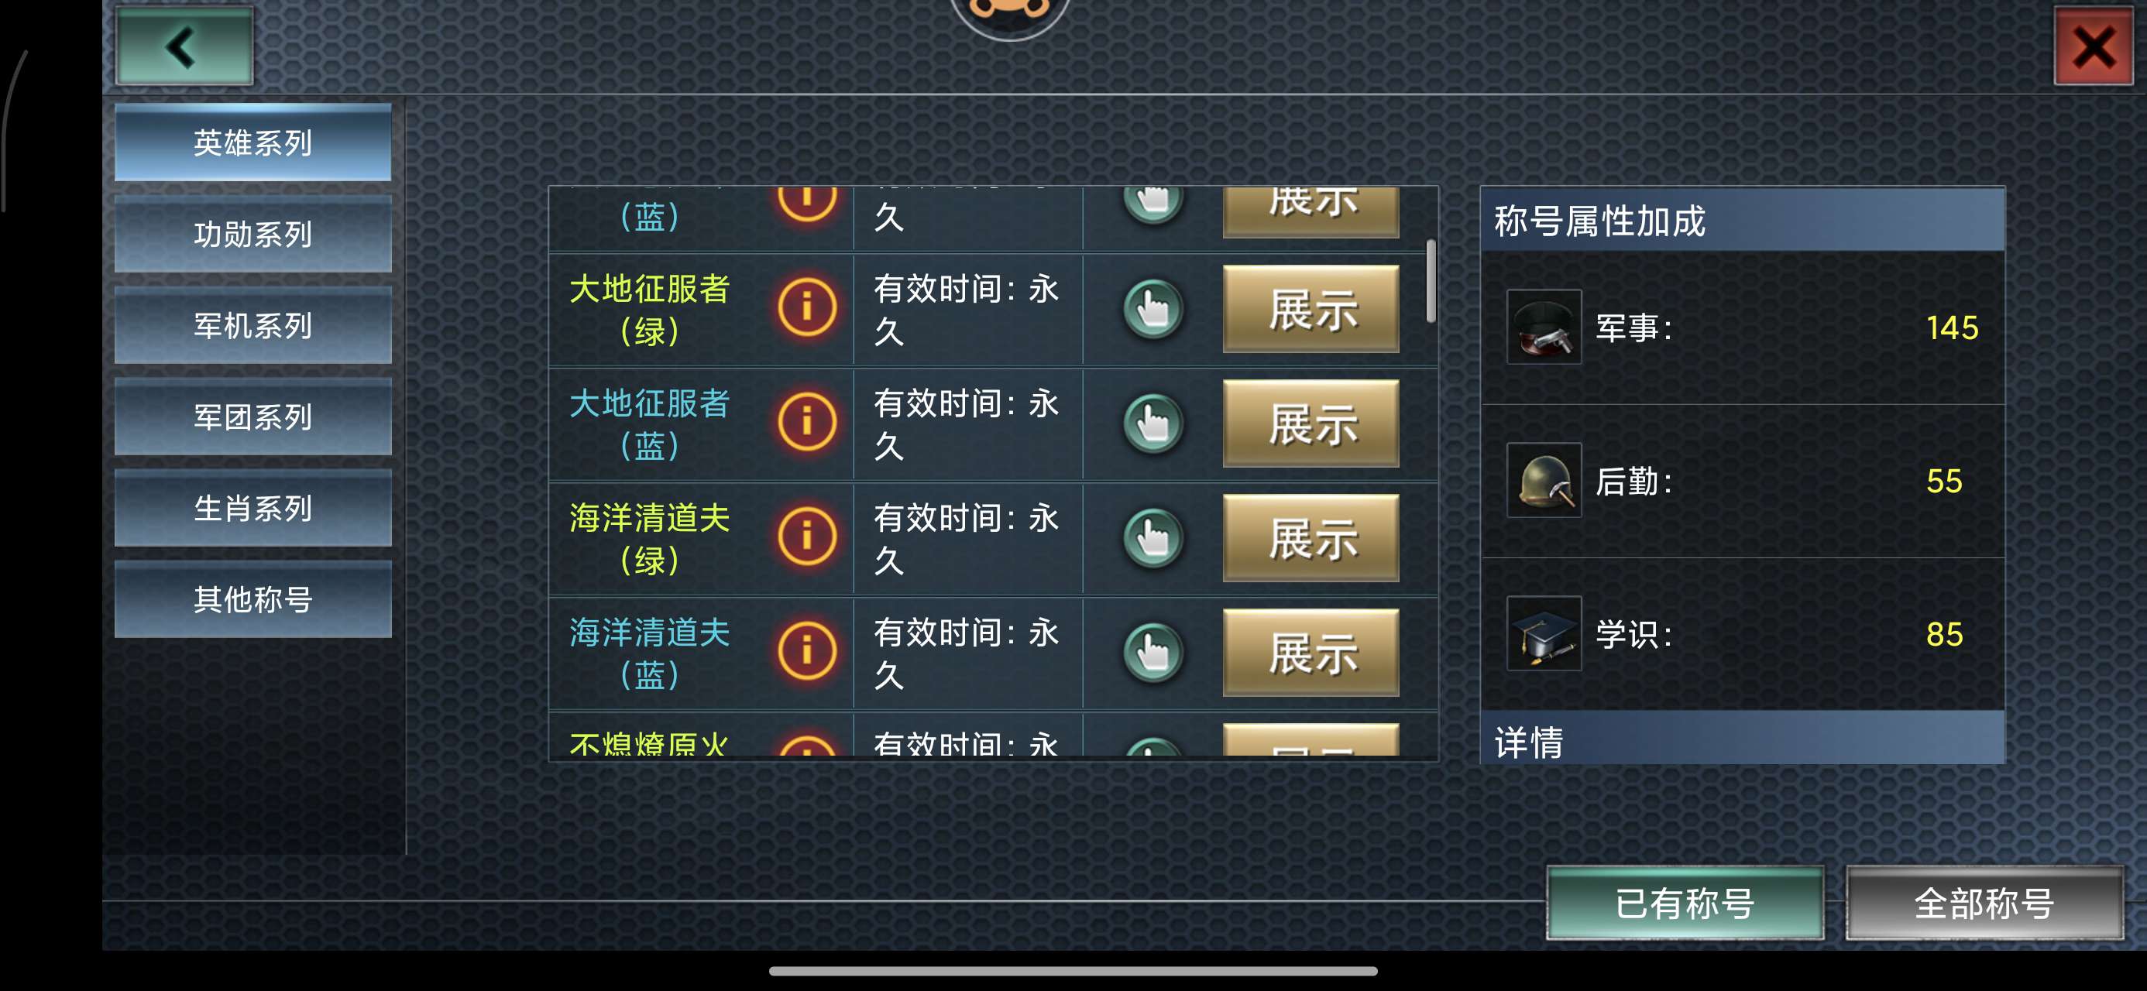Click the 后勤 helmet icon
This screenshot has width=2147, height=991.
[x=1544, y=480]
